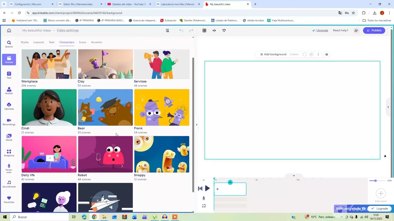The image size is (394, 221).
Task: Click the add collaborator icon
Action: pos(356,30)
